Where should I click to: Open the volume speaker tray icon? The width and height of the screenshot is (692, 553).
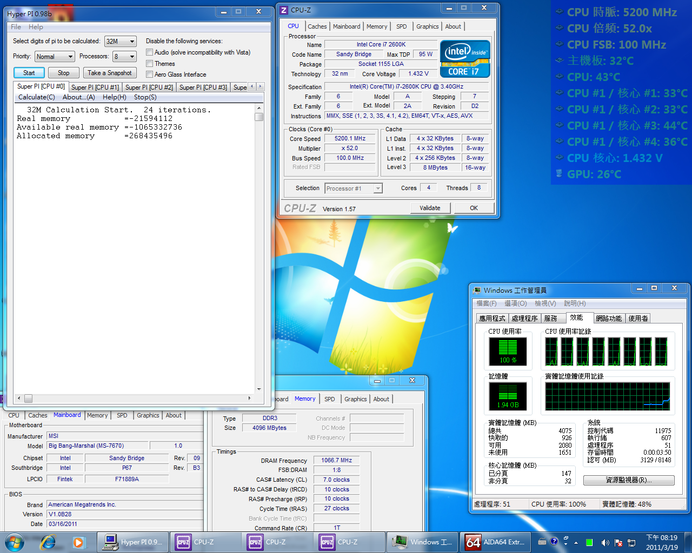click(604, 543)
